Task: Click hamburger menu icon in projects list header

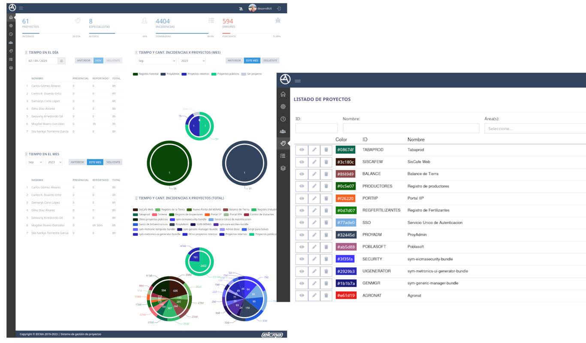Action: (298, 81)
